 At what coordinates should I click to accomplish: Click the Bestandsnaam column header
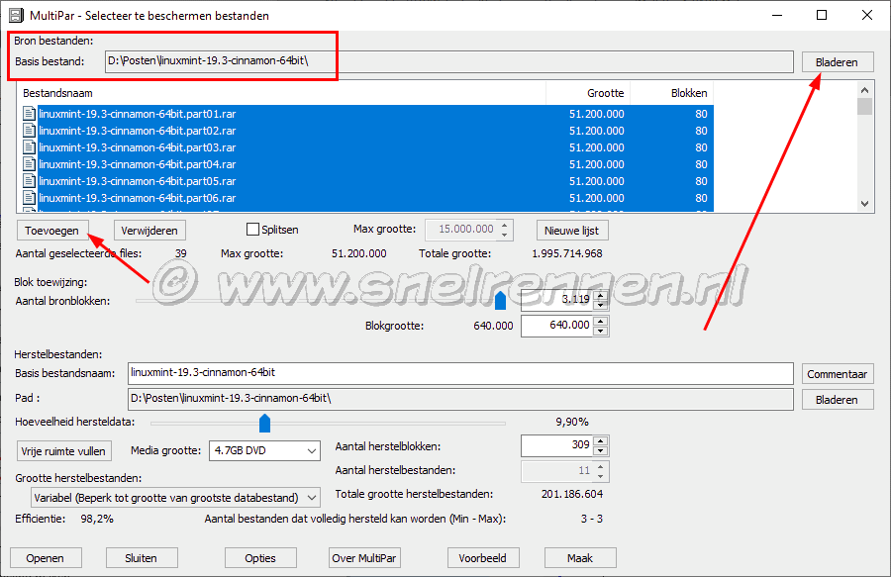[282, 93]
